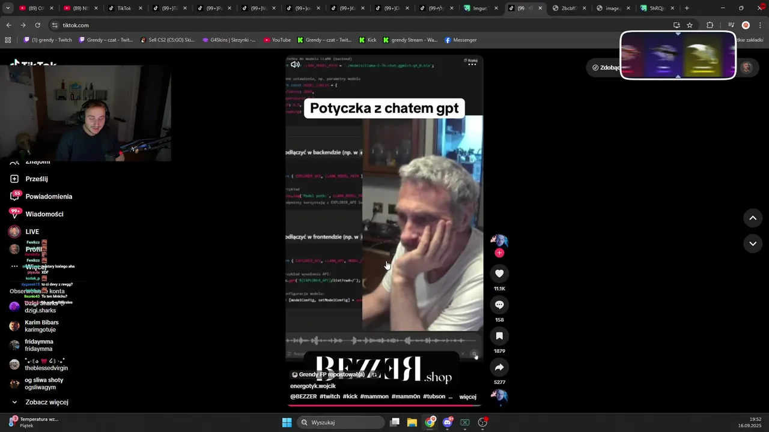Open the #twitch hashtag in the caption

tap(329, 397)
